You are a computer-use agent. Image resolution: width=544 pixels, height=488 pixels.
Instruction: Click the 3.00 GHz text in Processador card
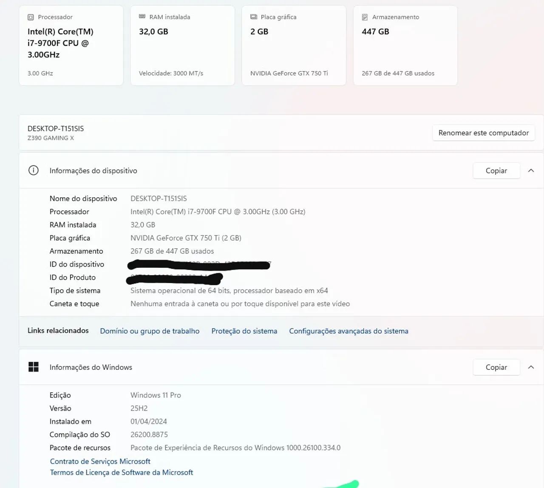coord(40,73)
